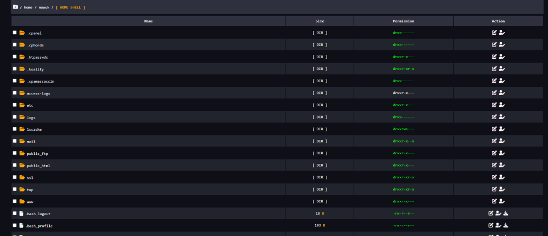This screenshot has height=236, width=548.
Task: Tick the checkbox beside .cphorde
Action: pyautogui.click(x=15, y=45)
